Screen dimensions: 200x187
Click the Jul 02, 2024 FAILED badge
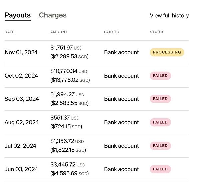tap(160, 146)
